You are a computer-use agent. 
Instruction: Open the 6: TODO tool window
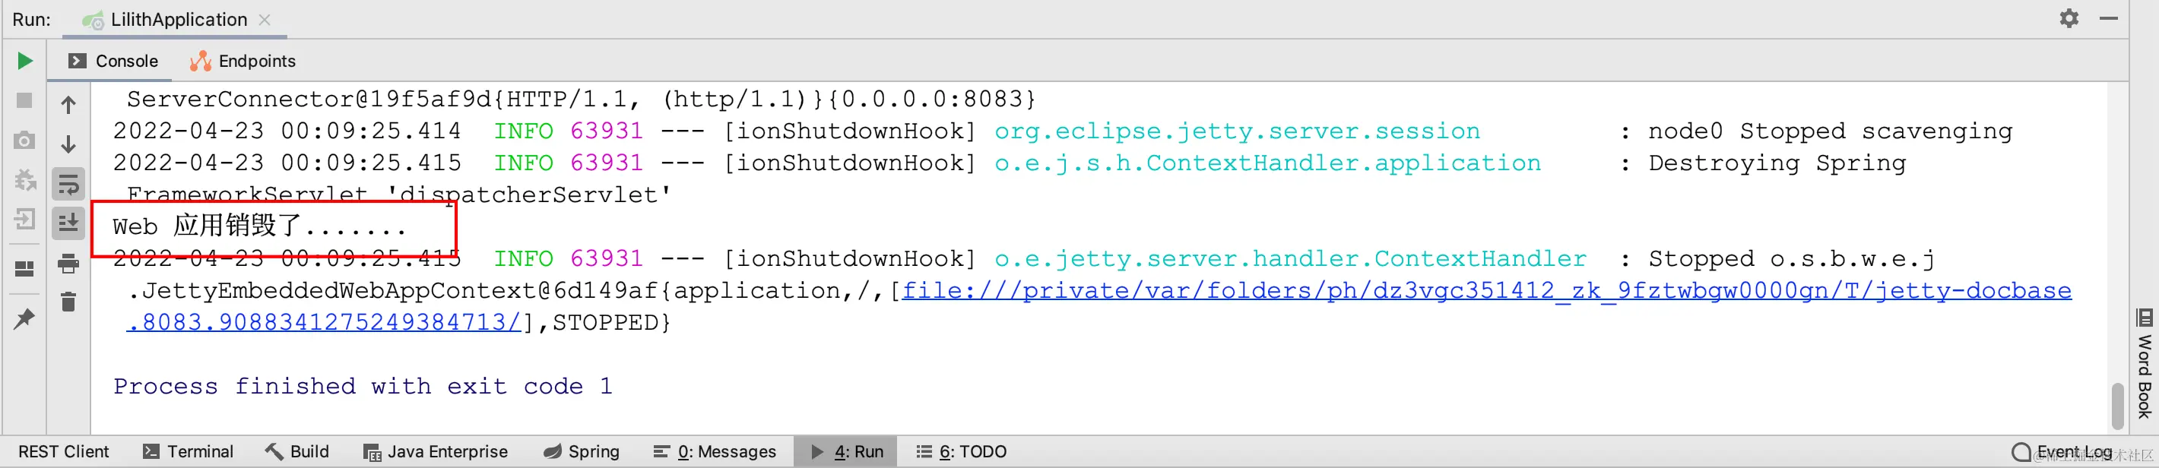(x=962, y=451)
